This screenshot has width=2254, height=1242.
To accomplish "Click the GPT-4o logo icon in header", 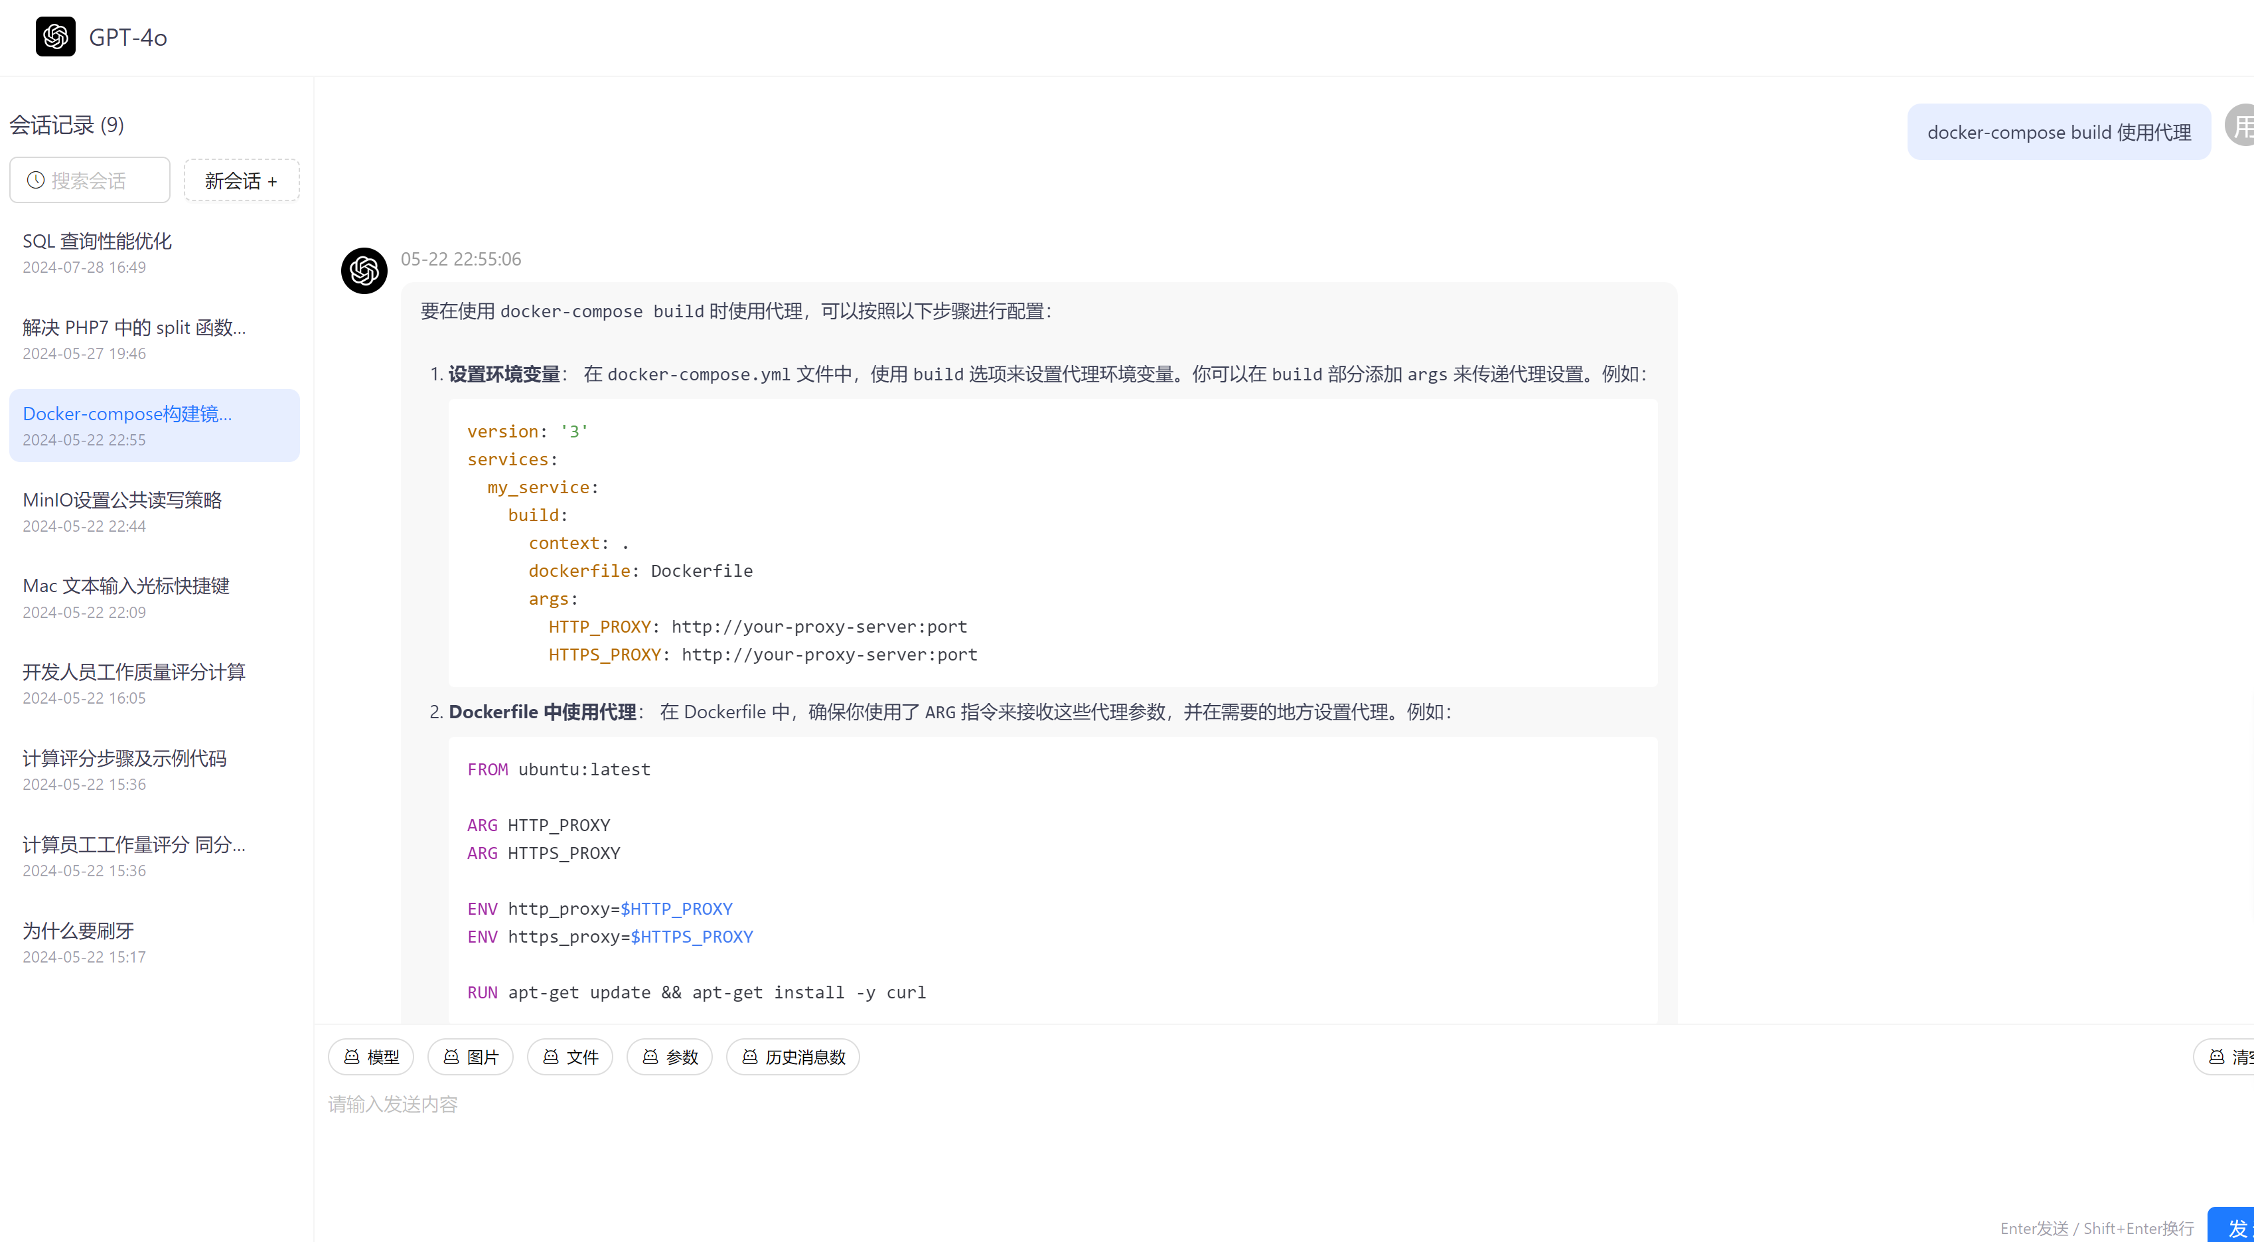I will click(x=55, y=37).
